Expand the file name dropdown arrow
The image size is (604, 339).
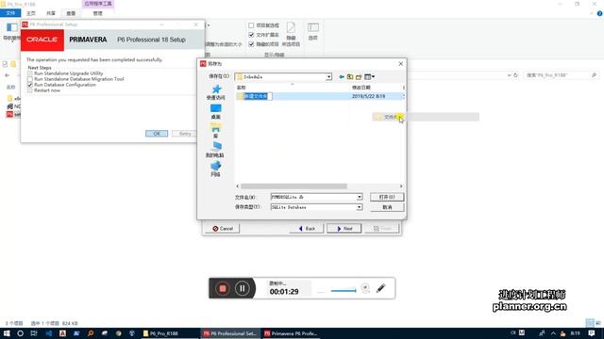(x=359, y=197)
